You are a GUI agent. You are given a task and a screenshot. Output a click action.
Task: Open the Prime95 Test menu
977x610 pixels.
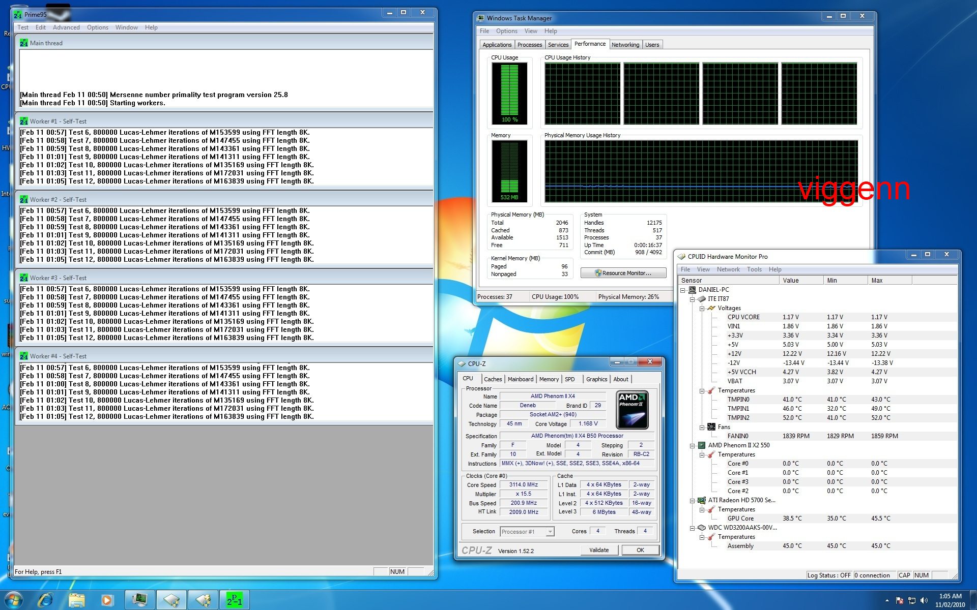(x=23, y=27)
